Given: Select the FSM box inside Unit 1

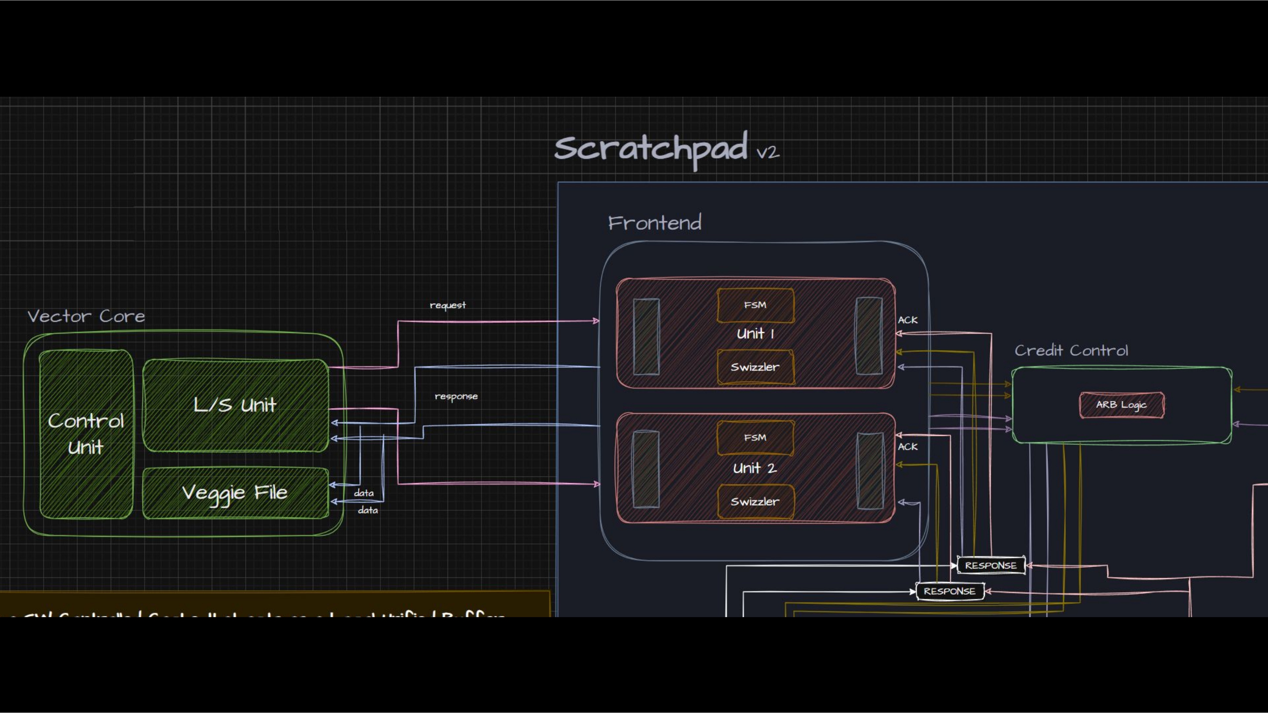Looking at the screenshot, I should pos(755,305).
